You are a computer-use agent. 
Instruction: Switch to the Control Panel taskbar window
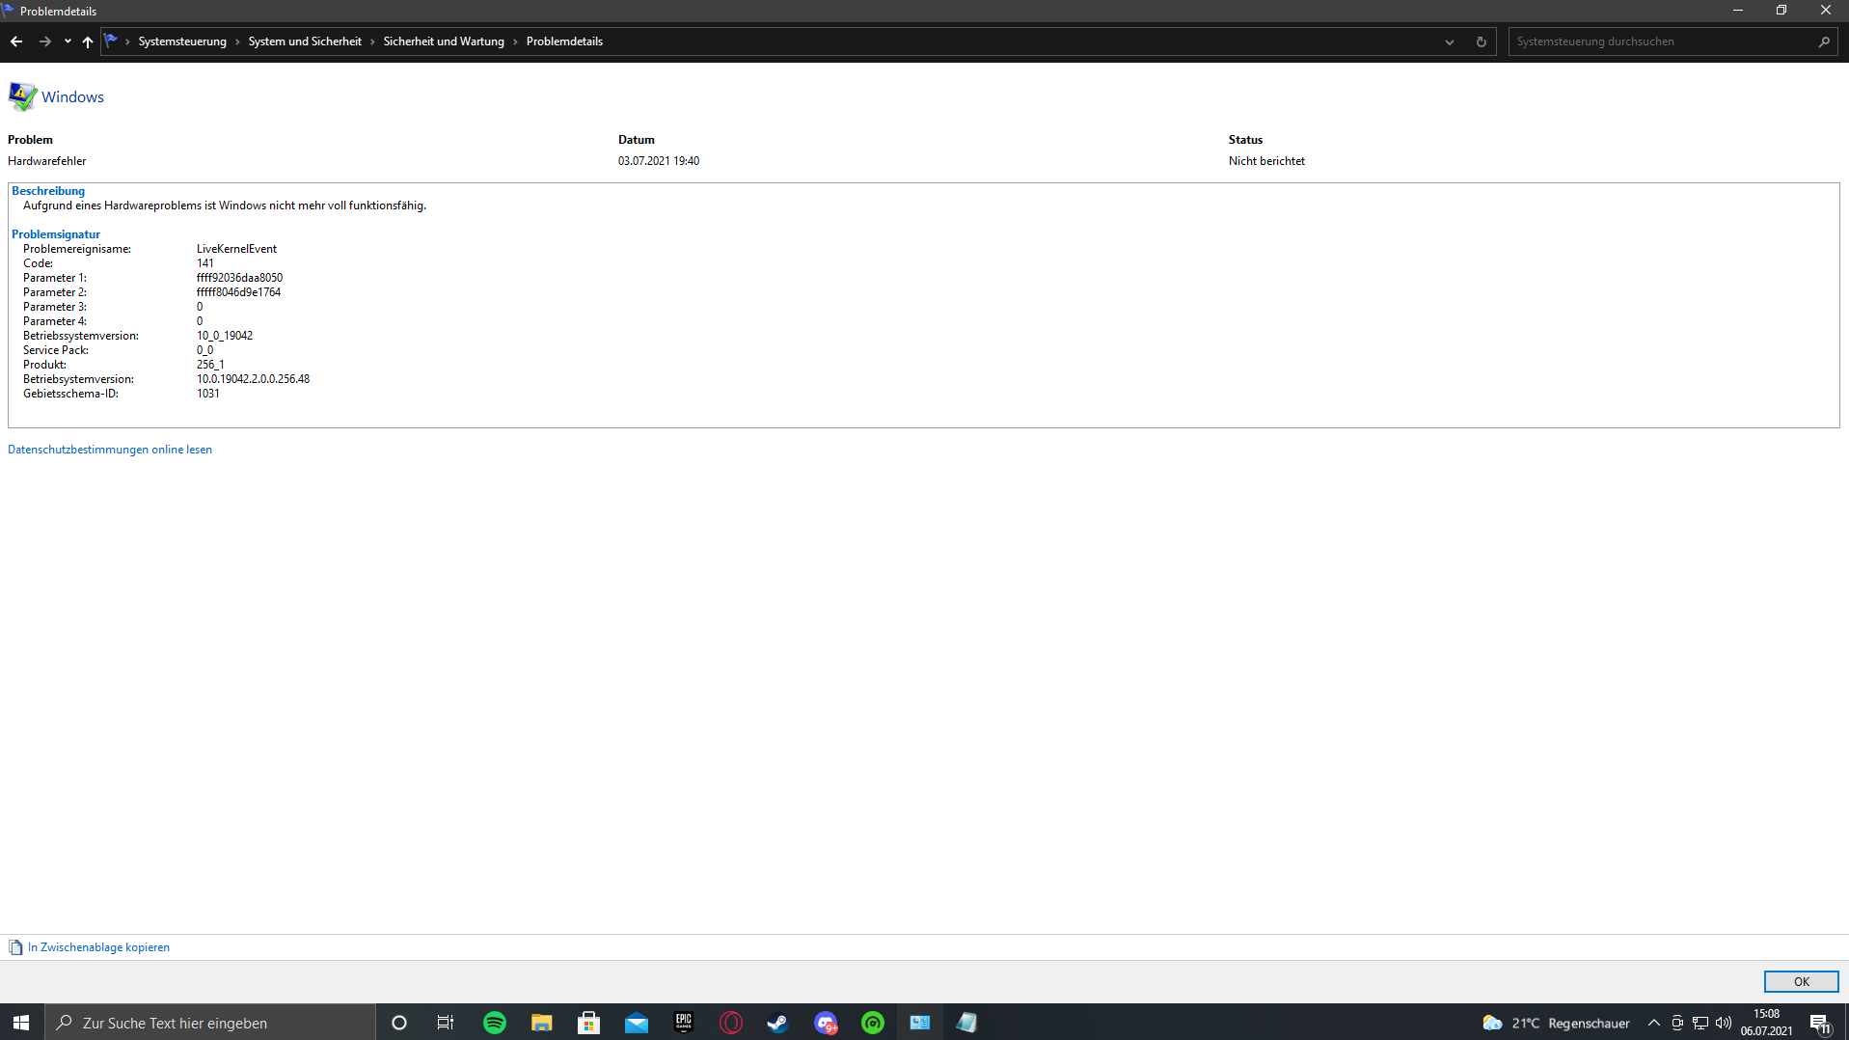920,1023
